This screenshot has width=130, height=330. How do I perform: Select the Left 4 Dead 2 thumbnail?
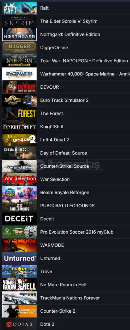tap(19, 140)
